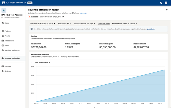Open Ad accounts section
The height and width of the screenshot is (108, 171).
coord(9,41)
